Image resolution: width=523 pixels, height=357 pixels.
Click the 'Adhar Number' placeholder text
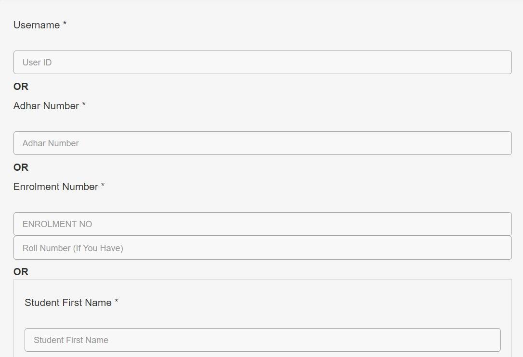click(x=51, y=143)
